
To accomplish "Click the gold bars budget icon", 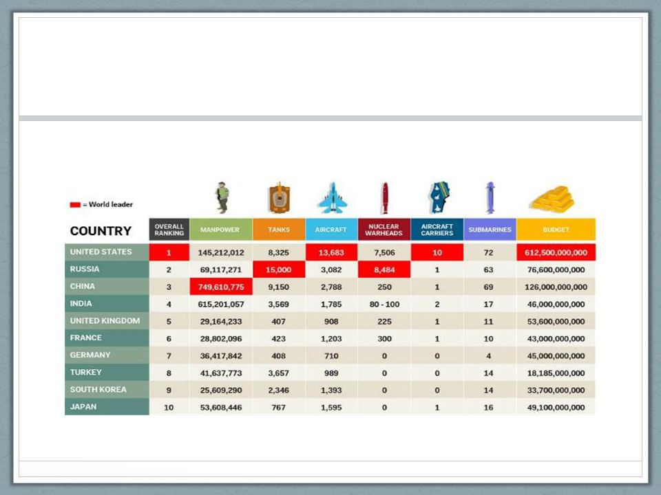I will point(552,199).
